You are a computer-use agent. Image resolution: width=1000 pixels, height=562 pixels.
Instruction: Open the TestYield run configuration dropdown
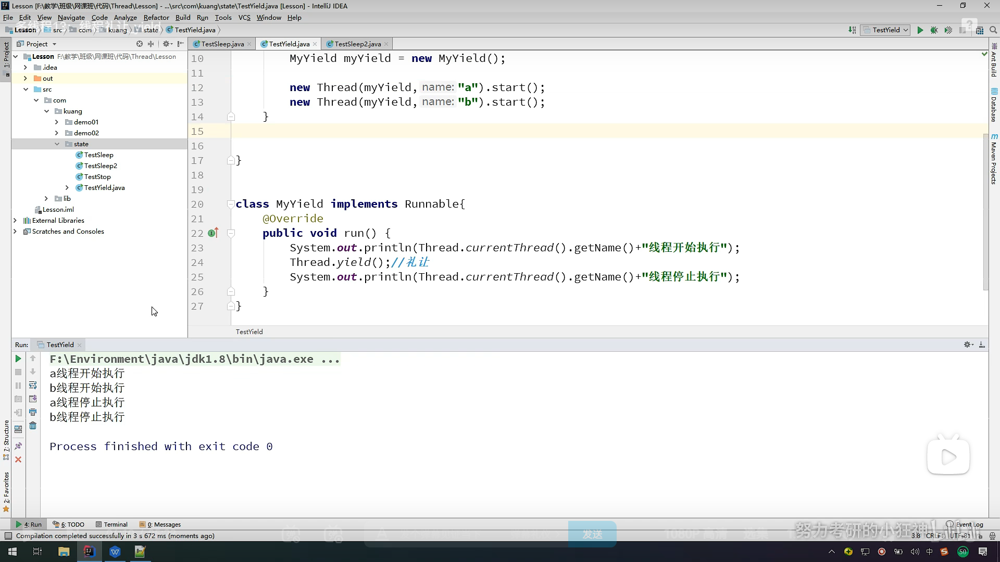coord(886,30)
